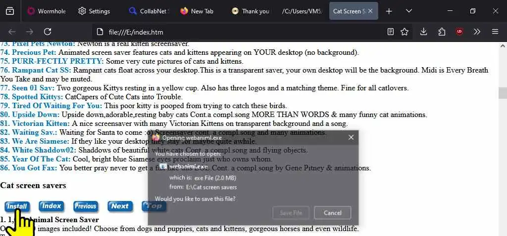Click the page's vertical scrollbar thumb
The width and height of the screenshot is (507, 236).
(503, 93)
